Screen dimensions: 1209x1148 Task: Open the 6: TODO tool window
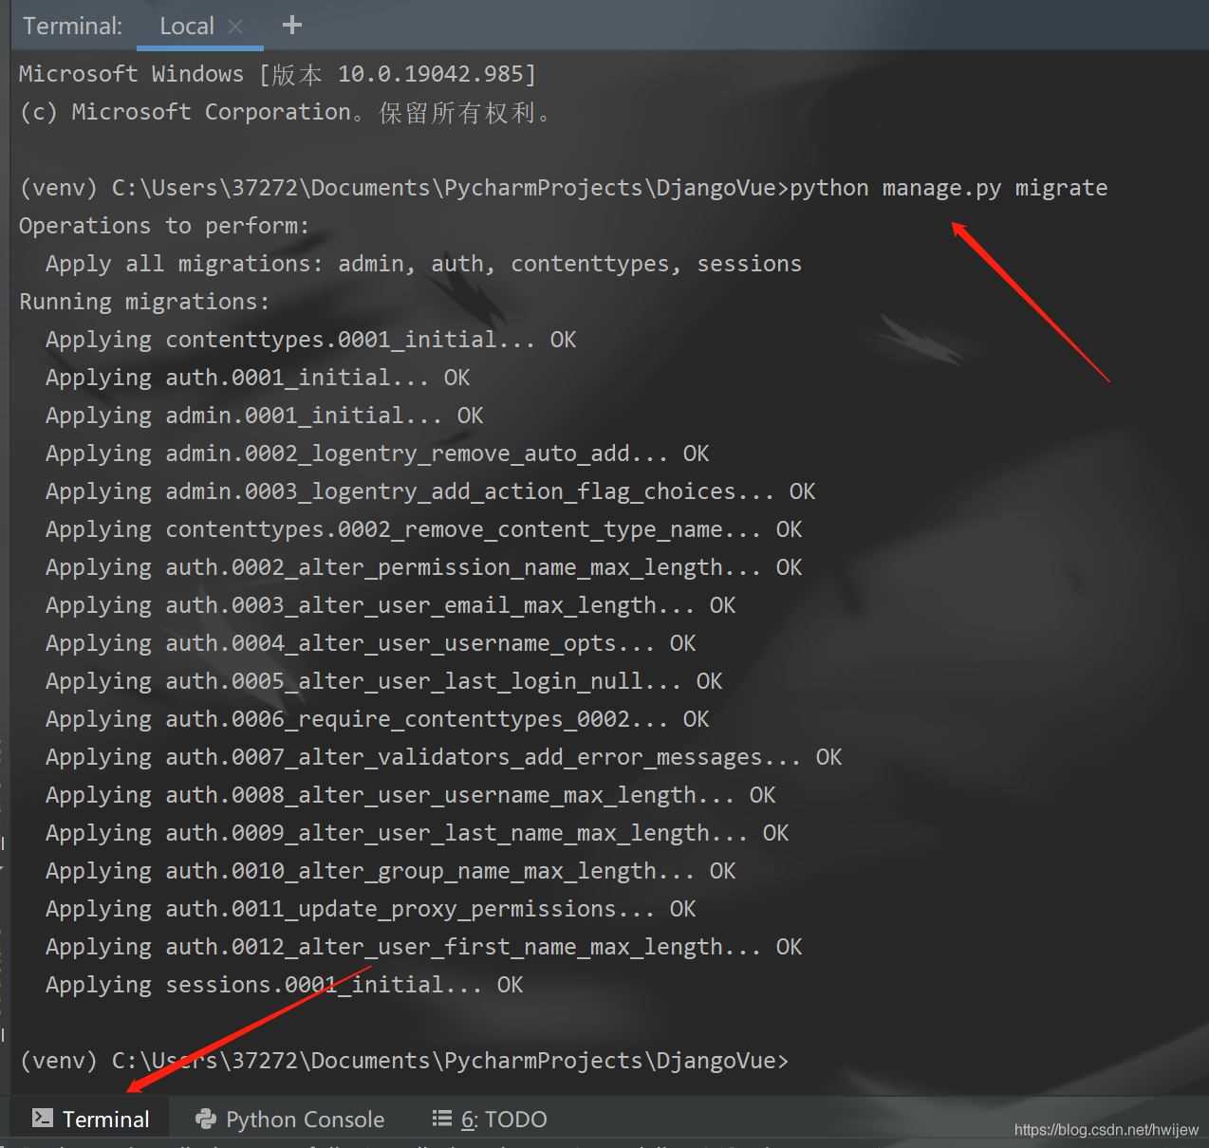click(503, 1120)
